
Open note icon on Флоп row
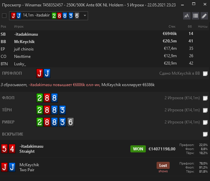click(205, 98)
